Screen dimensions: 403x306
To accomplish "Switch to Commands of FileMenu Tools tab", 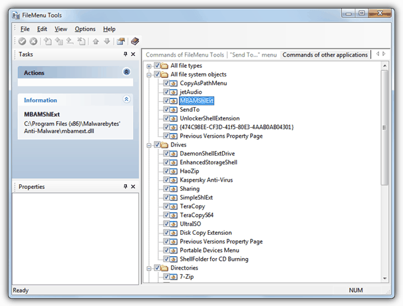I will (x=185, y=55).
